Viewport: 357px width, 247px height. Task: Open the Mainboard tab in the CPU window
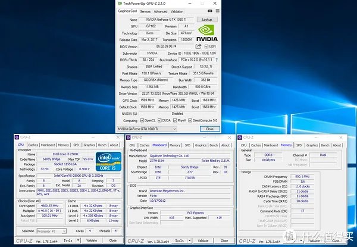pos(48,145)
